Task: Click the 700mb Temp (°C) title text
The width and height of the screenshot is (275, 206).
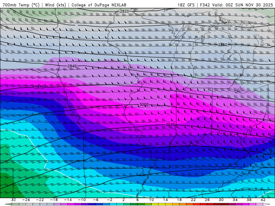Action: click(x=21, y=5)
